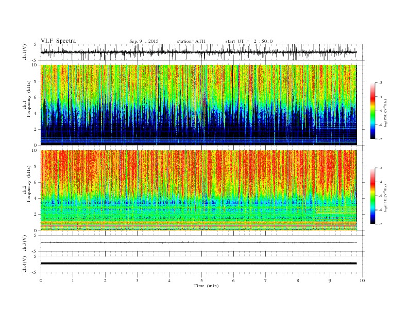Click the ch.1 spectrogram PSD color bar
Image resolution: width=408 pixels, height=315 pixels.
tap(372, 111)
